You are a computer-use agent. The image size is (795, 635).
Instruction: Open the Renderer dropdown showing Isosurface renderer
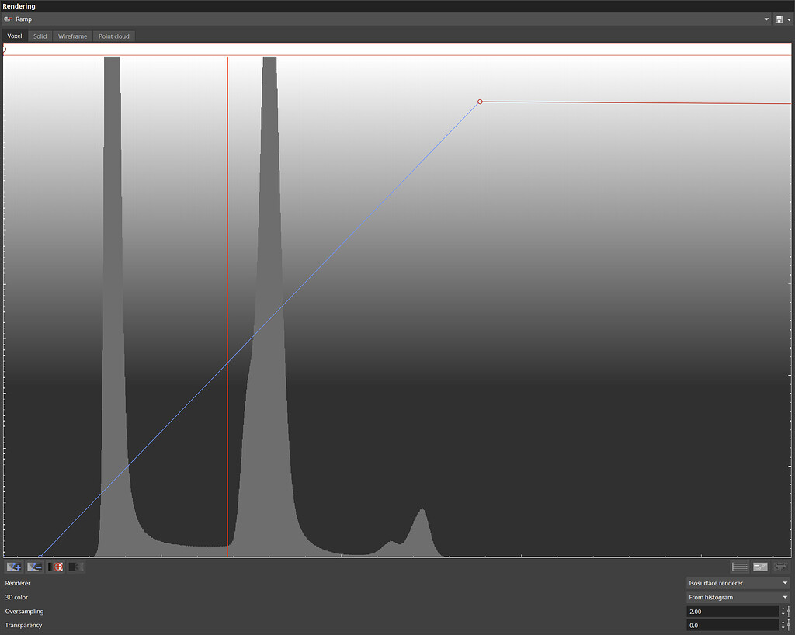point(736,583)
